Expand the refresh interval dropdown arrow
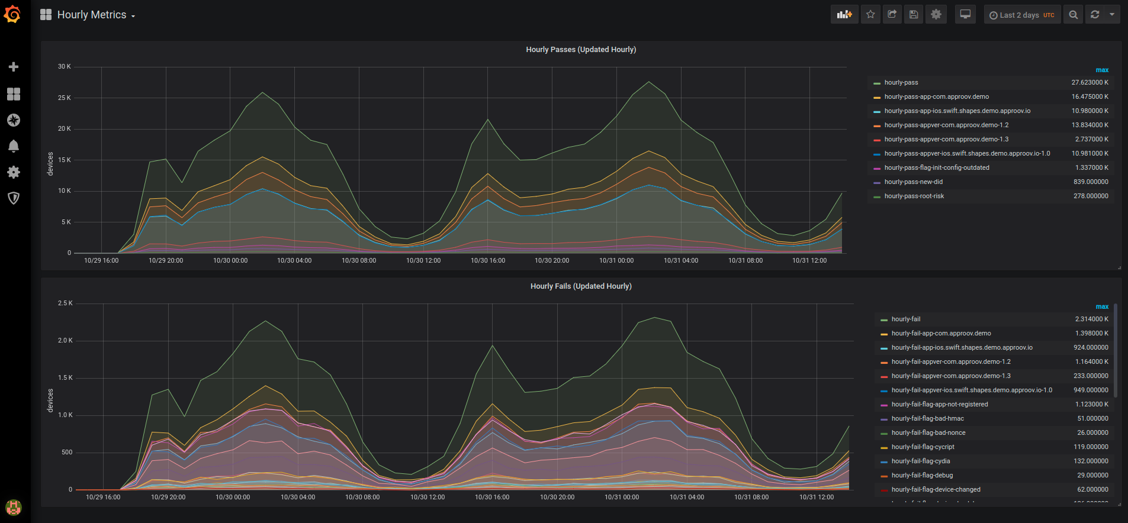The width and height of the screenshot is (1128, 523). [x=1112, y=15]
